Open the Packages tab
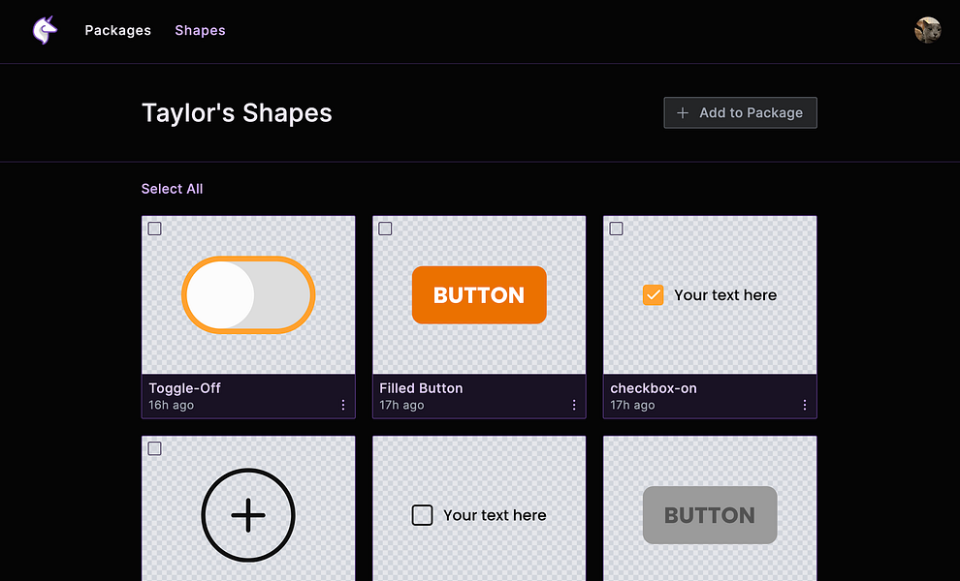This screenshot has width=960, height=581. click(117, 30)
